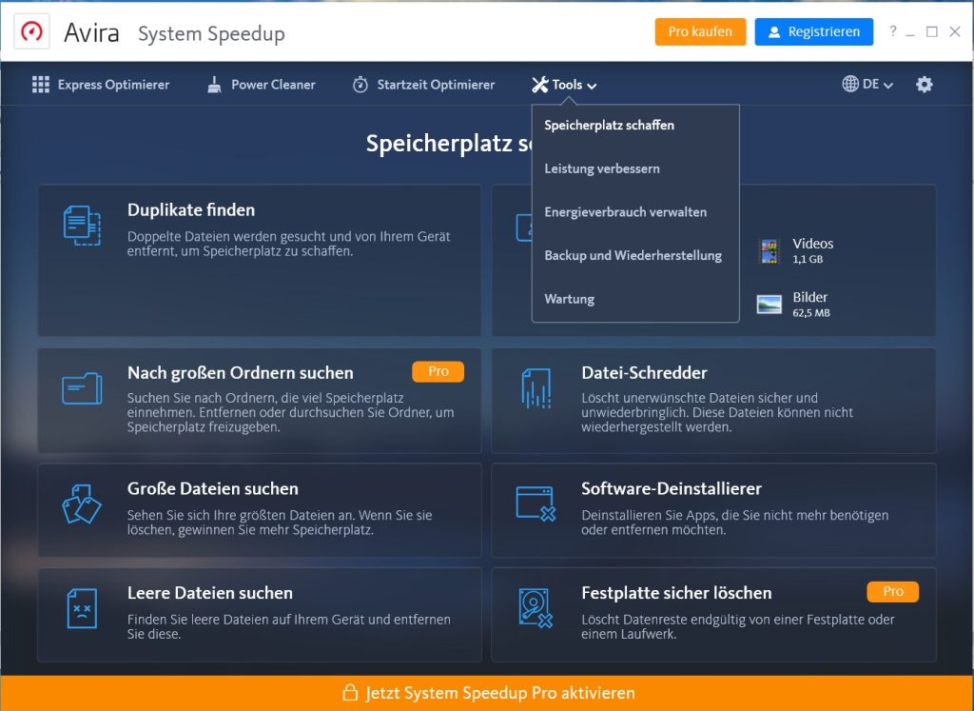Click the Leere Dateien suchen description text
The height and width of the screenshot is (711, 974).
[289, 626]
